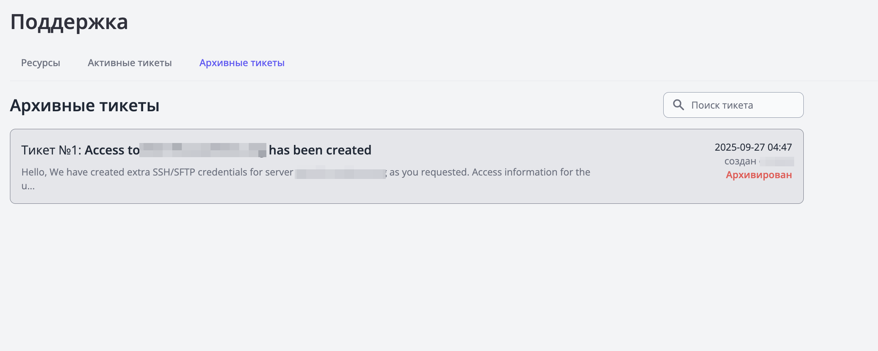Click the Поддержка page heading

click(x=69, y=22)
